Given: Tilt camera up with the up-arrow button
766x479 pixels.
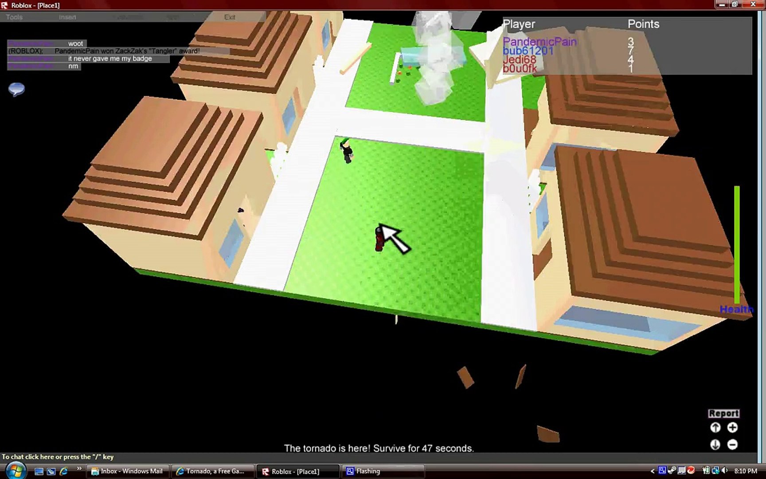Looking at the screenshot, I should pyautogui.click(x=715, y=428).
